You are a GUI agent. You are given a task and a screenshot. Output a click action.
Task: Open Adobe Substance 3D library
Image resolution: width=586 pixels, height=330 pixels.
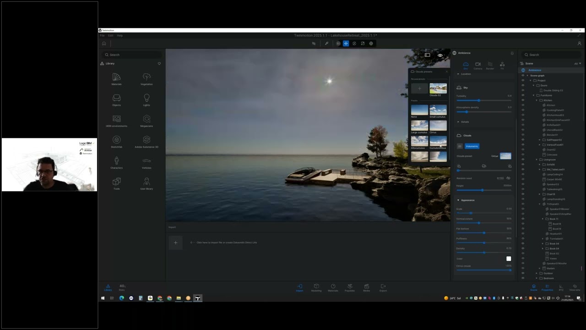(x=146, y=142)
